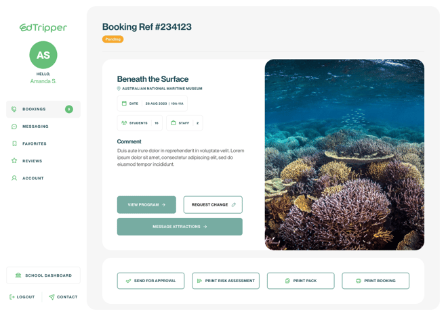
Task: Click the arrow in Message Attractions
Action: 205,227
